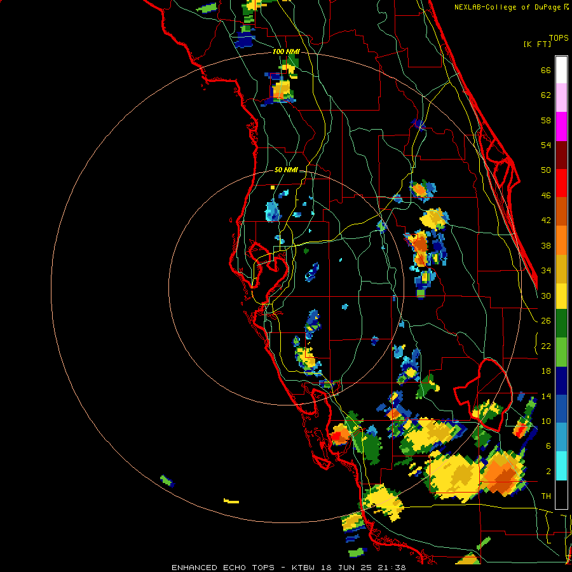Click the 2 scale label

coord(548,472)
